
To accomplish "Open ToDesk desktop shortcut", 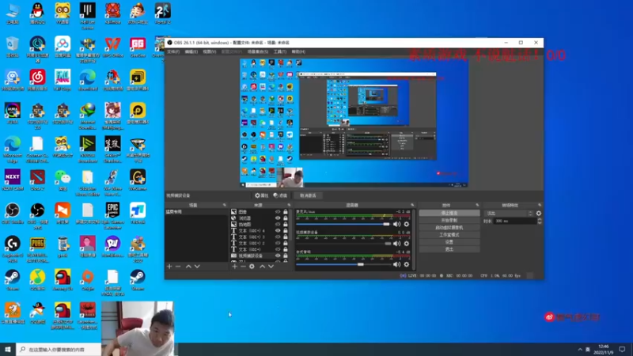I will click(138, 214).
